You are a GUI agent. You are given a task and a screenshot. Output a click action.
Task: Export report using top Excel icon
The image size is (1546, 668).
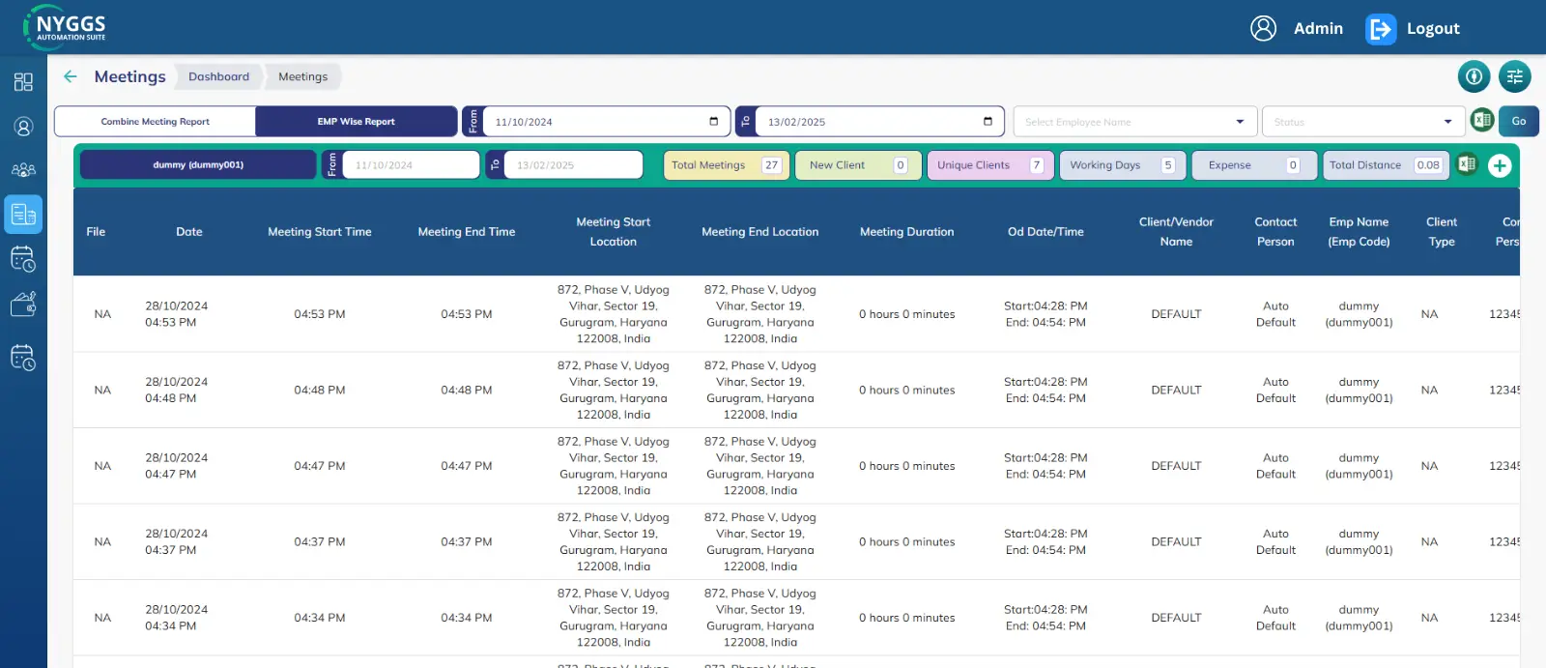(1481, 121)
